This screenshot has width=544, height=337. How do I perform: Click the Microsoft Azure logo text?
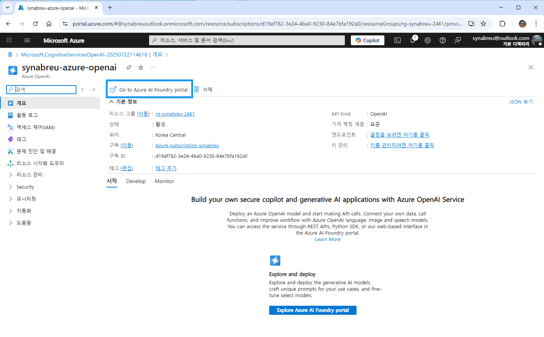tap(64, 40)
